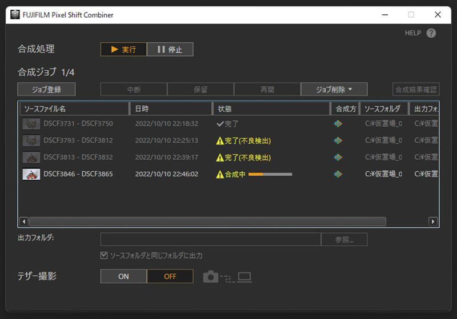Screen dimensions: 457x319
Task: Click the date 2022/10/10 22:46:02
Action: coord(167,174)
